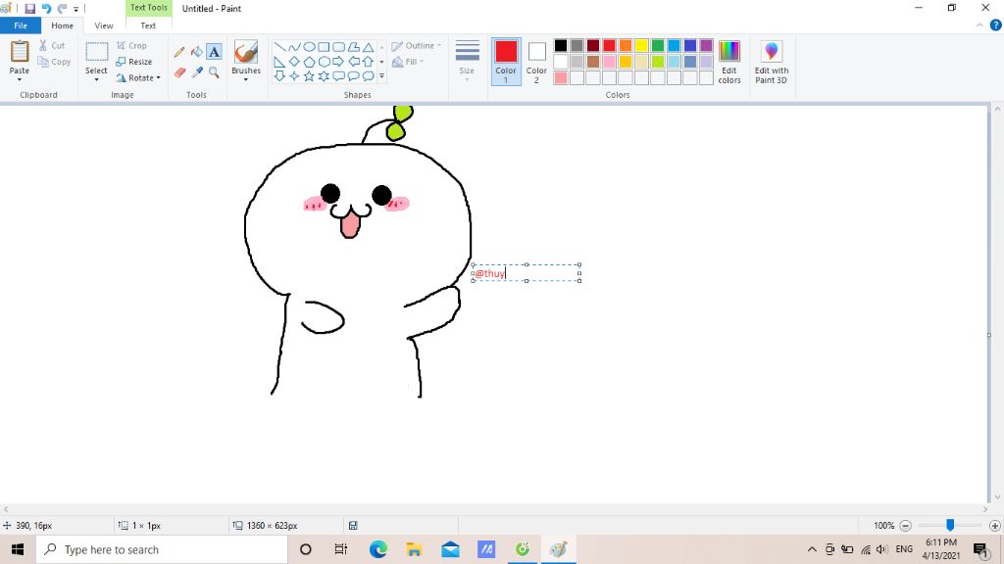The image size is (1004, 564).
Task: Show hidden system tray icons
Action: [x=812, y=549]
